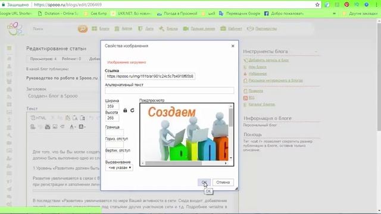Open the background color dropdown in editor
381x214 pixels.
pos(82,127)
